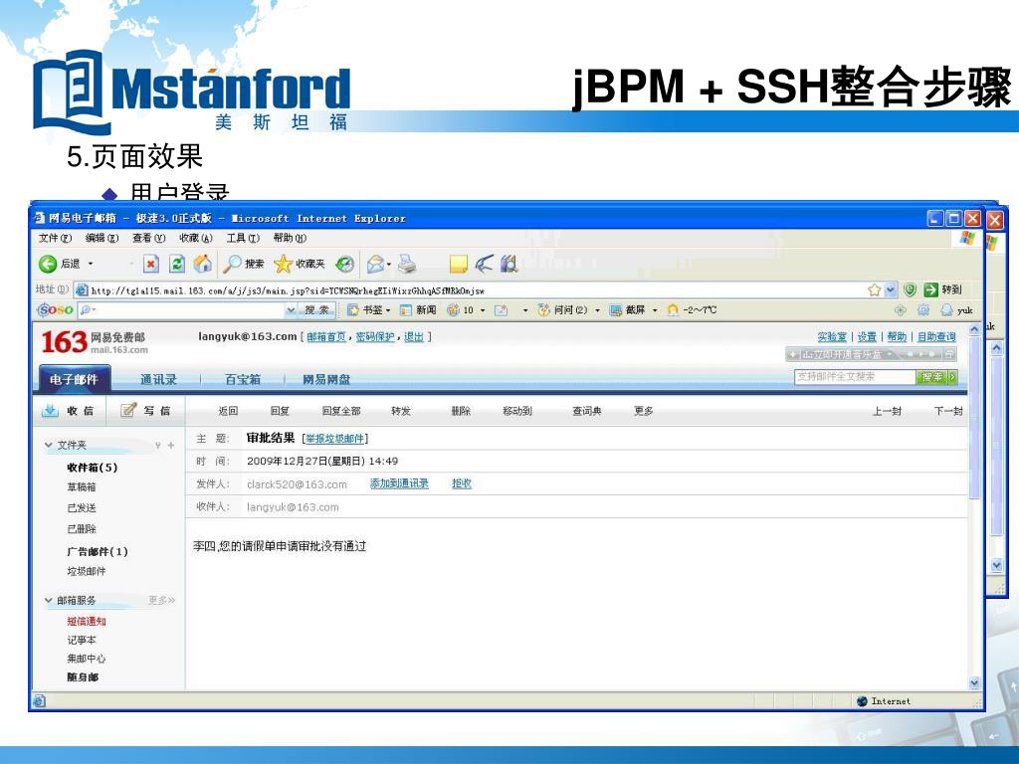
Task: Click the Refresh page icon
Action: click(x=177, y=264)
